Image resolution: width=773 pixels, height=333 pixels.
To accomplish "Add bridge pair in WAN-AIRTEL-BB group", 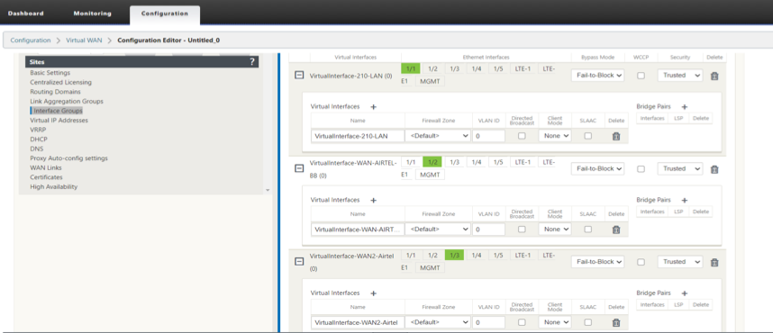I will tap(685, 201).
